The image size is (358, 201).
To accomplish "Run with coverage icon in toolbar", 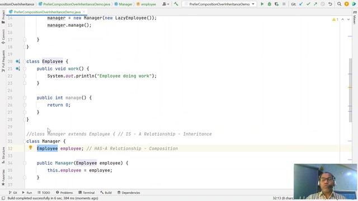I will pyautogui.click(x=276, y=4).
